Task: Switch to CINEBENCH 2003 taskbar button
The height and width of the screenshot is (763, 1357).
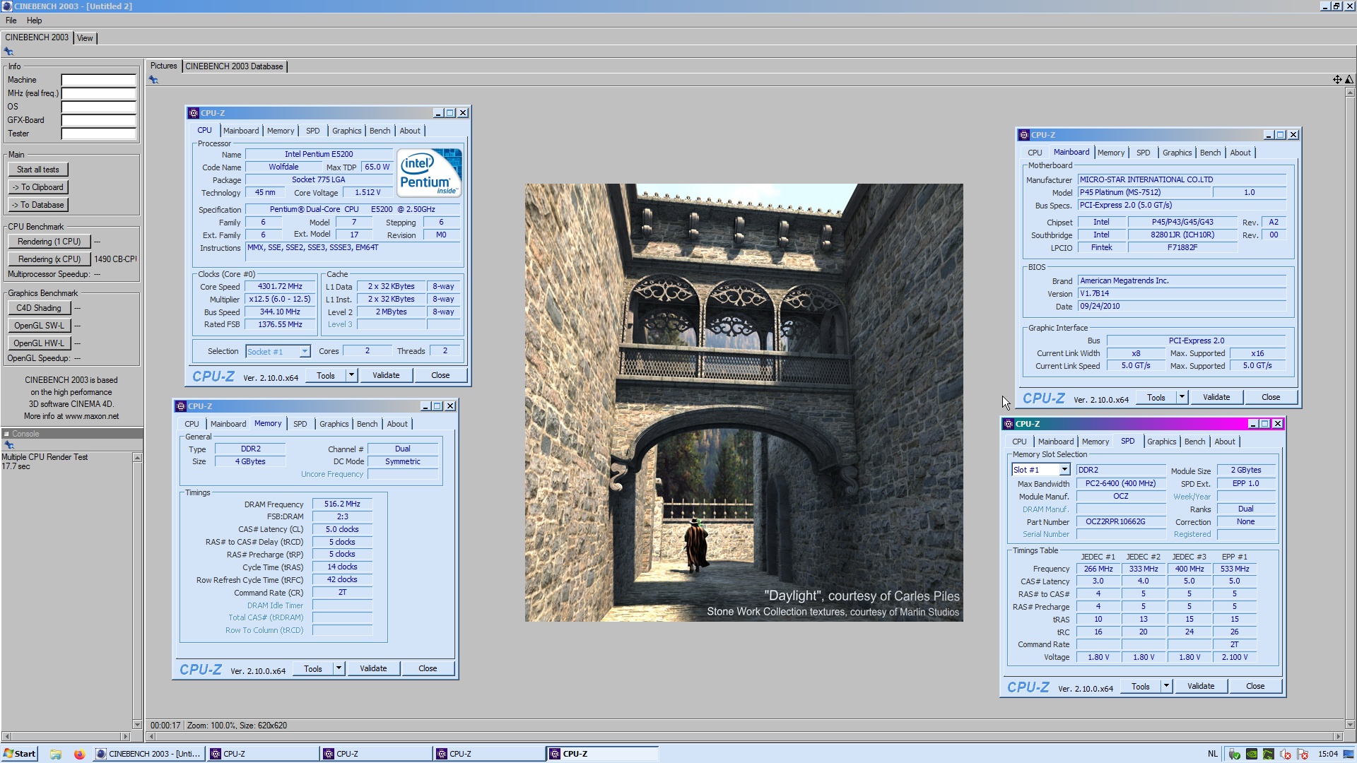Action: tap(148, 754)
